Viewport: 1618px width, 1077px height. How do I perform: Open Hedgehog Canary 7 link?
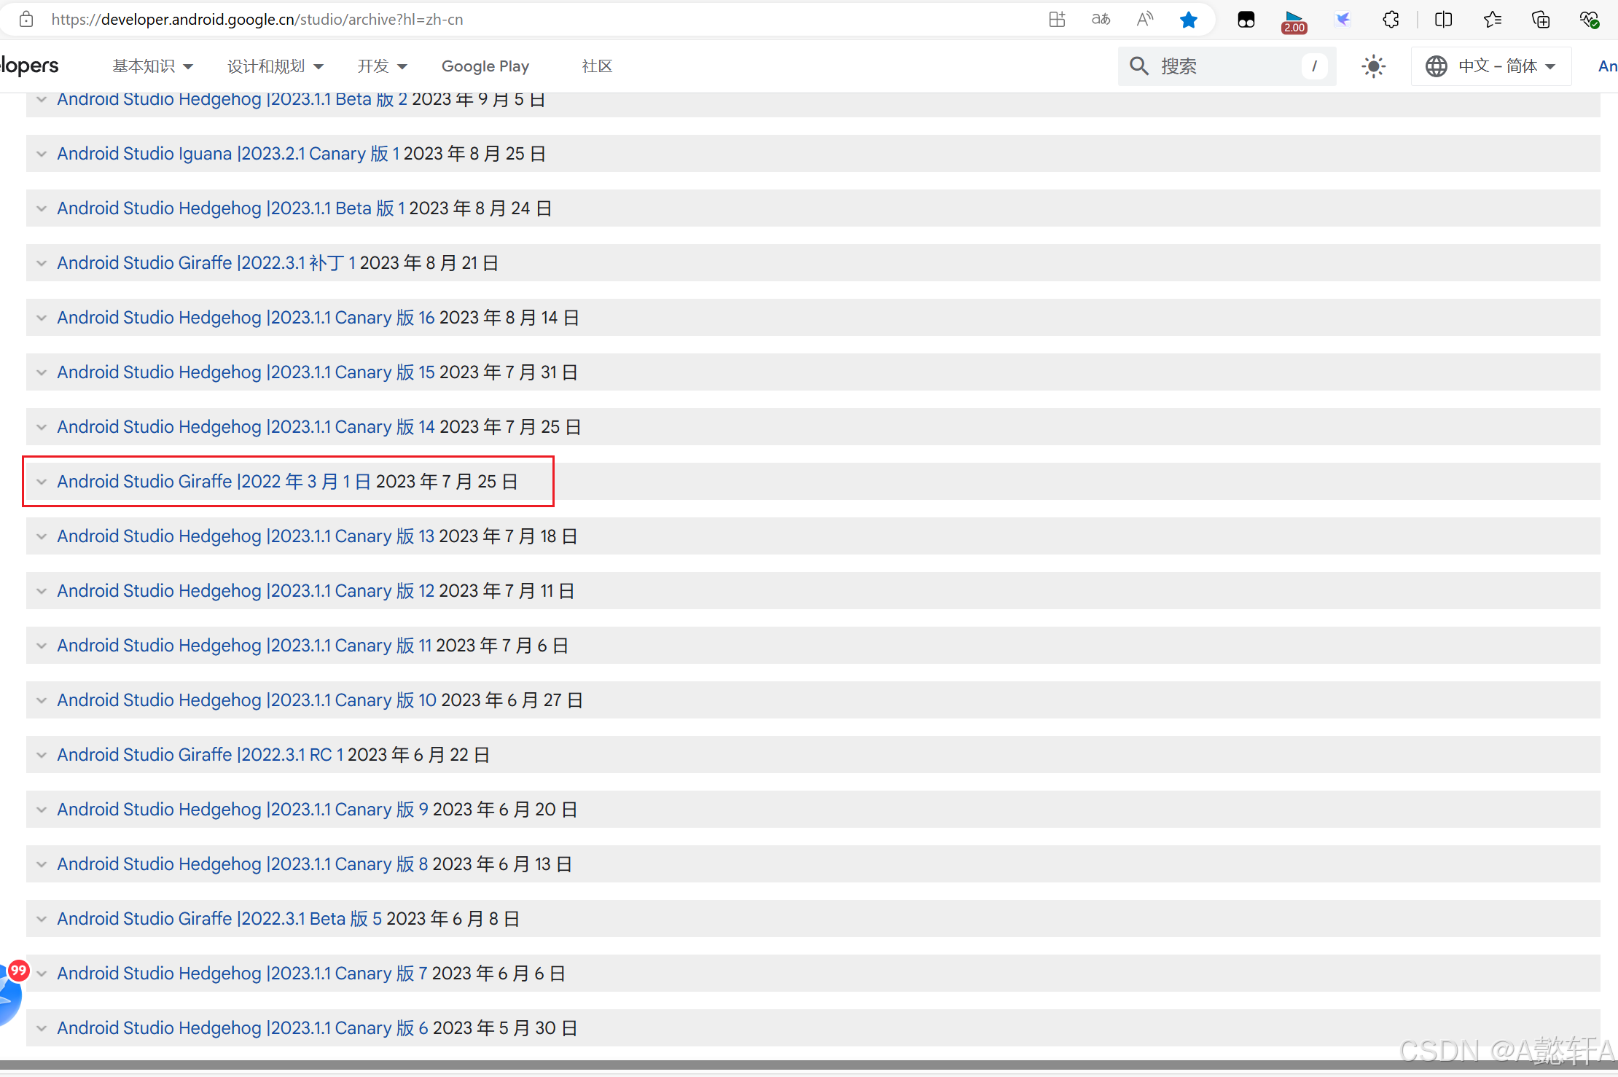tap(243, 974)
